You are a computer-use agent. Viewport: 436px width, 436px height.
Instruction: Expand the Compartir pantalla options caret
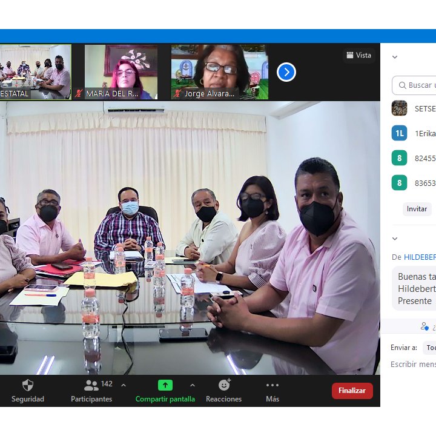point(193,385)
